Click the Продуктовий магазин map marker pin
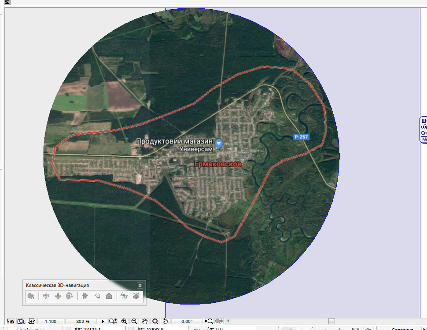 [219, 143]
